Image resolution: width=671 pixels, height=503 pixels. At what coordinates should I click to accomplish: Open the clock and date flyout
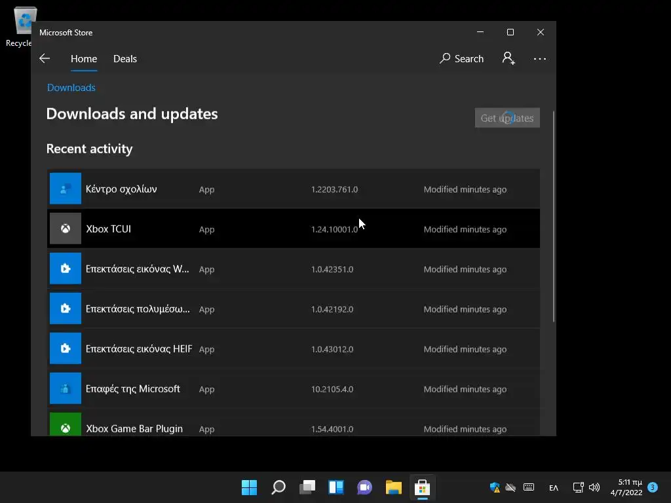pyautogui.click(x=626, y=487)
